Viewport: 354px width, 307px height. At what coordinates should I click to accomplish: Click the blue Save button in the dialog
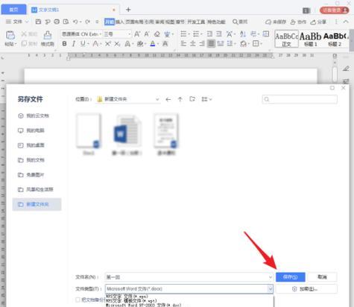point(291,276)
